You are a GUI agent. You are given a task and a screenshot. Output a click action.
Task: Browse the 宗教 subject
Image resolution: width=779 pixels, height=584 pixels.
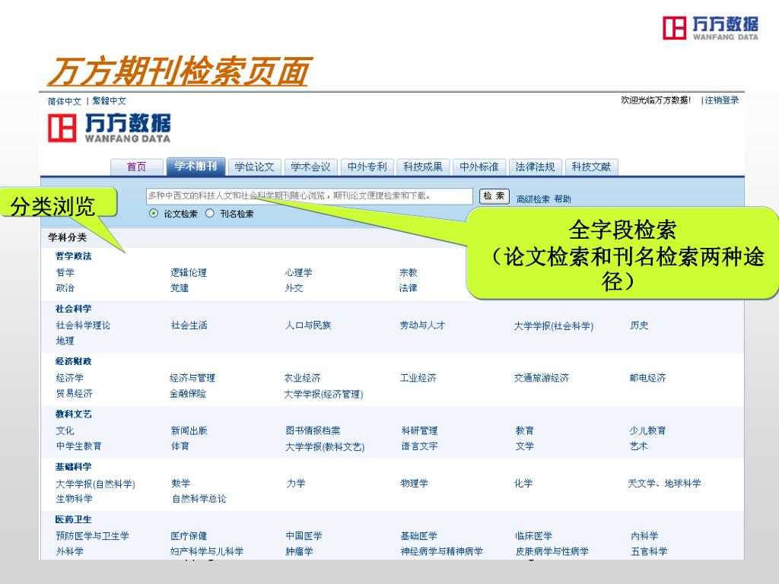[409, 273]
